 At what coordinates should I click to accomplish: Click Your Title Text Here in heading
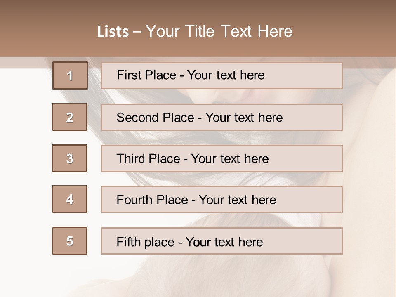pos(219,31)
